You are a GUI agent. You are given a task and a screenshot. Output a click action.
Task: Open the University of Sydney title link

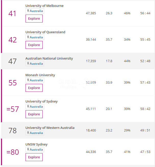pos(41,101)
